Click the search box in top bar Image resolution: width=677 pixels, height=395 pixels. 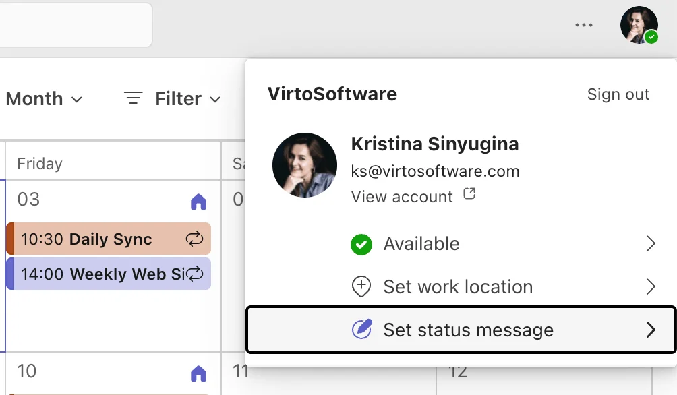coord(76,24)
